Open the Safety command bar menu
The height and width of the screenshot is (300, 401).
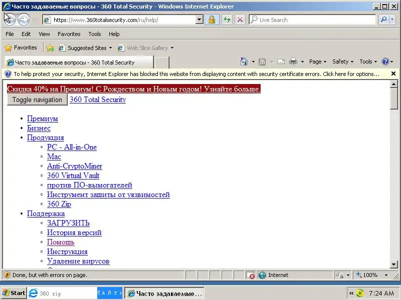pos(343,61)
